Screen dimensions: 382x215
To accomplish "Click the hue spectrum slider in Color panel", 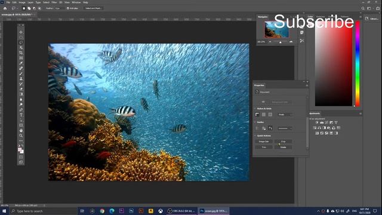I will pos(358,63).
